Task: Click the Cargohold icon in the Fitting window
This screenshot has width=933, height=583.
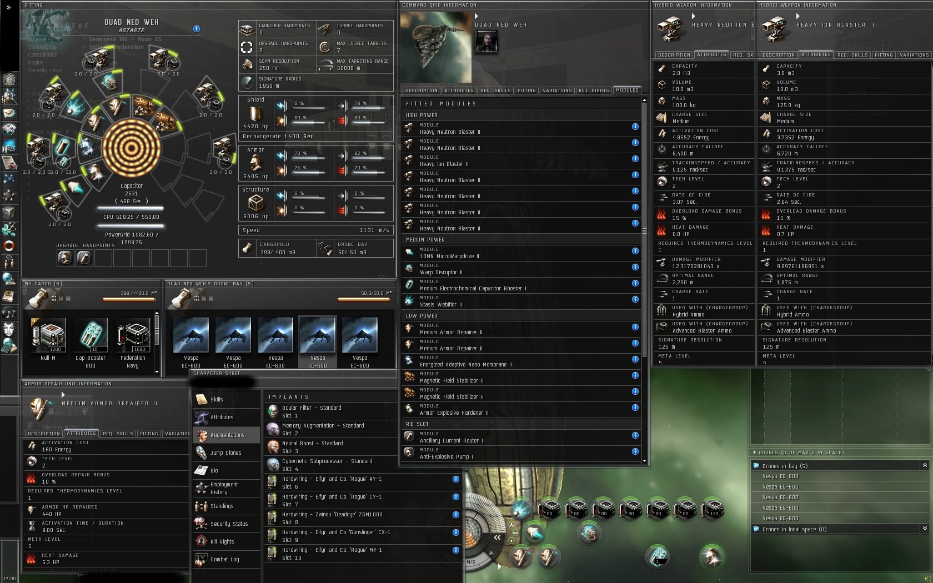Action: [247, 248]
